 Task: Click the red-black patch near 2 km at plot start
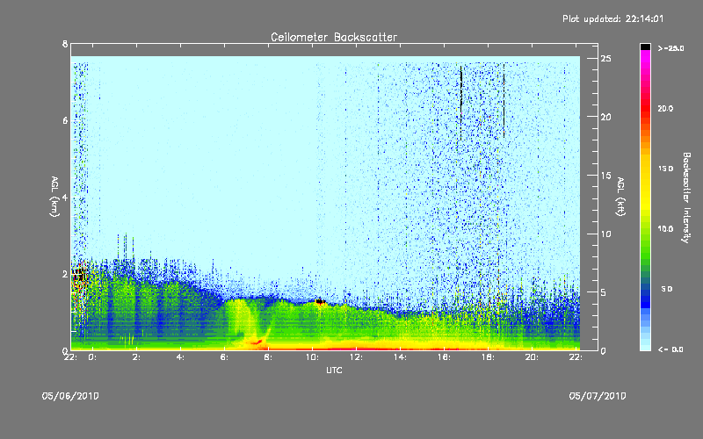[x=78, y=274]
